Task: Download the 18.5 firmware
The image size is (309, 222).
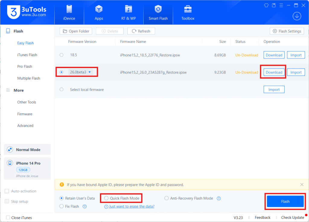Action: click(x=274, y=55)
